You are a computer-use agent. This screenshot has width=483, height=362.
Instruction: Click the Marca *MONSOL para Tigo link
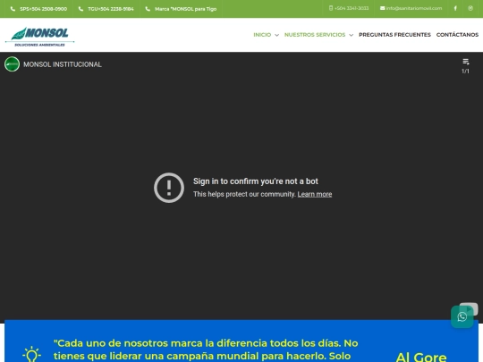(x=185, y=9)
